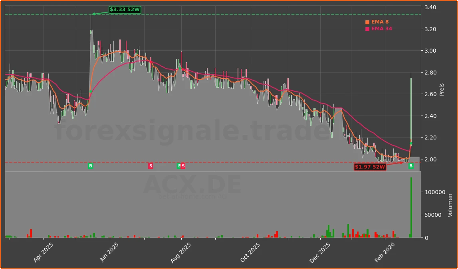Click the red S sell marker in June
Screen dimensions: 458x269
(151, 166)
